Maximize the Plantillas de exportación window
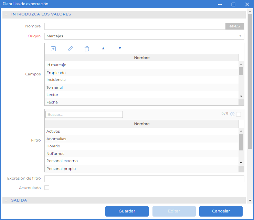 coord(233,4)
